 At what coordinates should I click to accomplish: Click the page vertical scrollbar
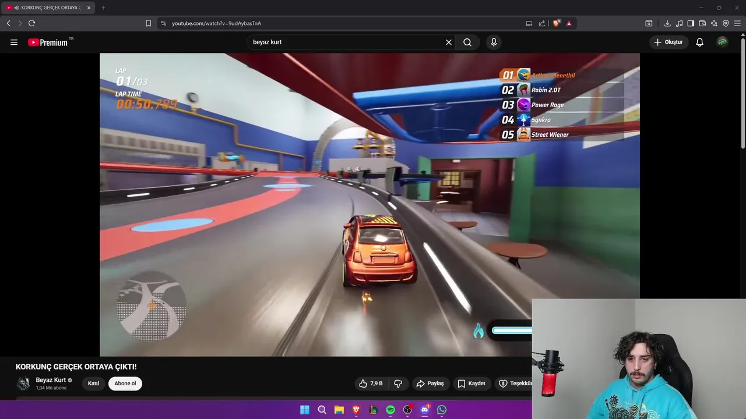tap(743, 92)
